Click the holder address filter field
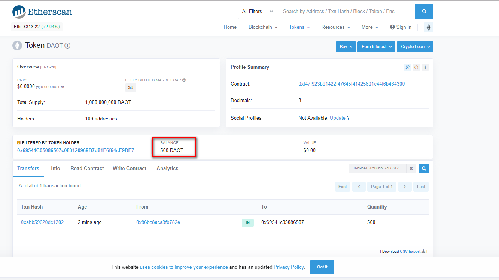 click(x=378, y=169)
